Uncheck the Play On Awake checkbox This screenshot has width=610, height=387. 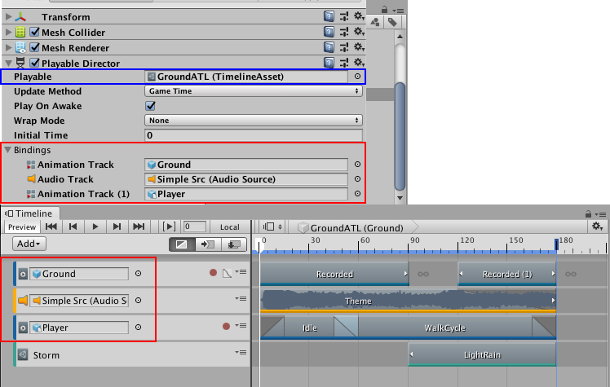click(x=150, y=106)
